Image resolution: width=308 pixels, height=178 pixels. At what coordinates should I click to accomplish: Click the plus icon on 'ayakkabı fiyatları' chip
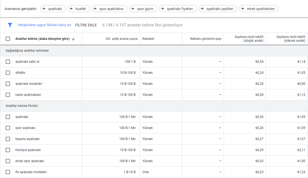pos(163,9)
